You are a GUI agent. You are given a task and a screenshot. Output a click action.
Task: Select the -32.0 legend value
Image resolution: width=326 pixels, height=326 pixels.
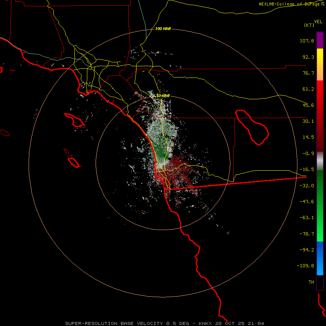(307, 186)
